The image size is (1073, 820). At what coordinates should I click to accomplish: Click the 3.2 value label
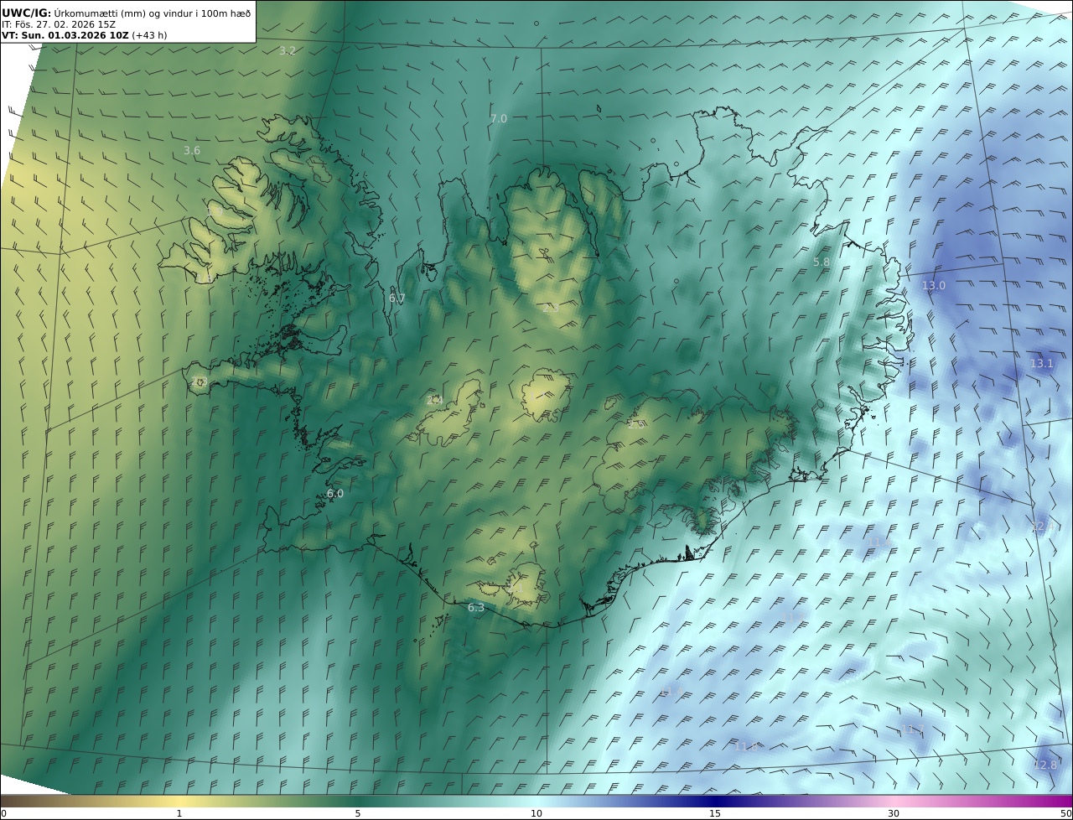coord(287,51)
